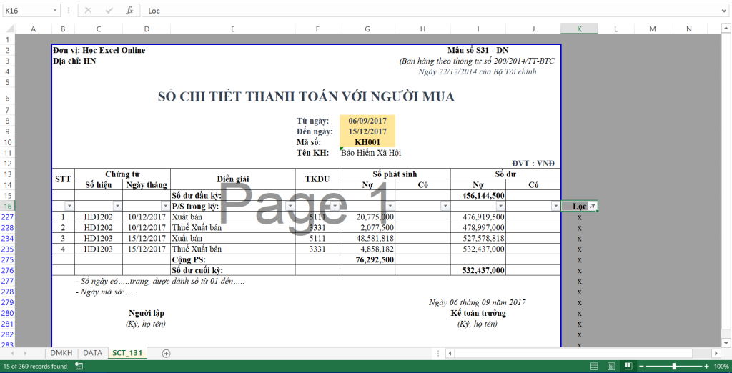
Task: Click the Học Excel Online unit cell
Action: (x=99, y=51)
